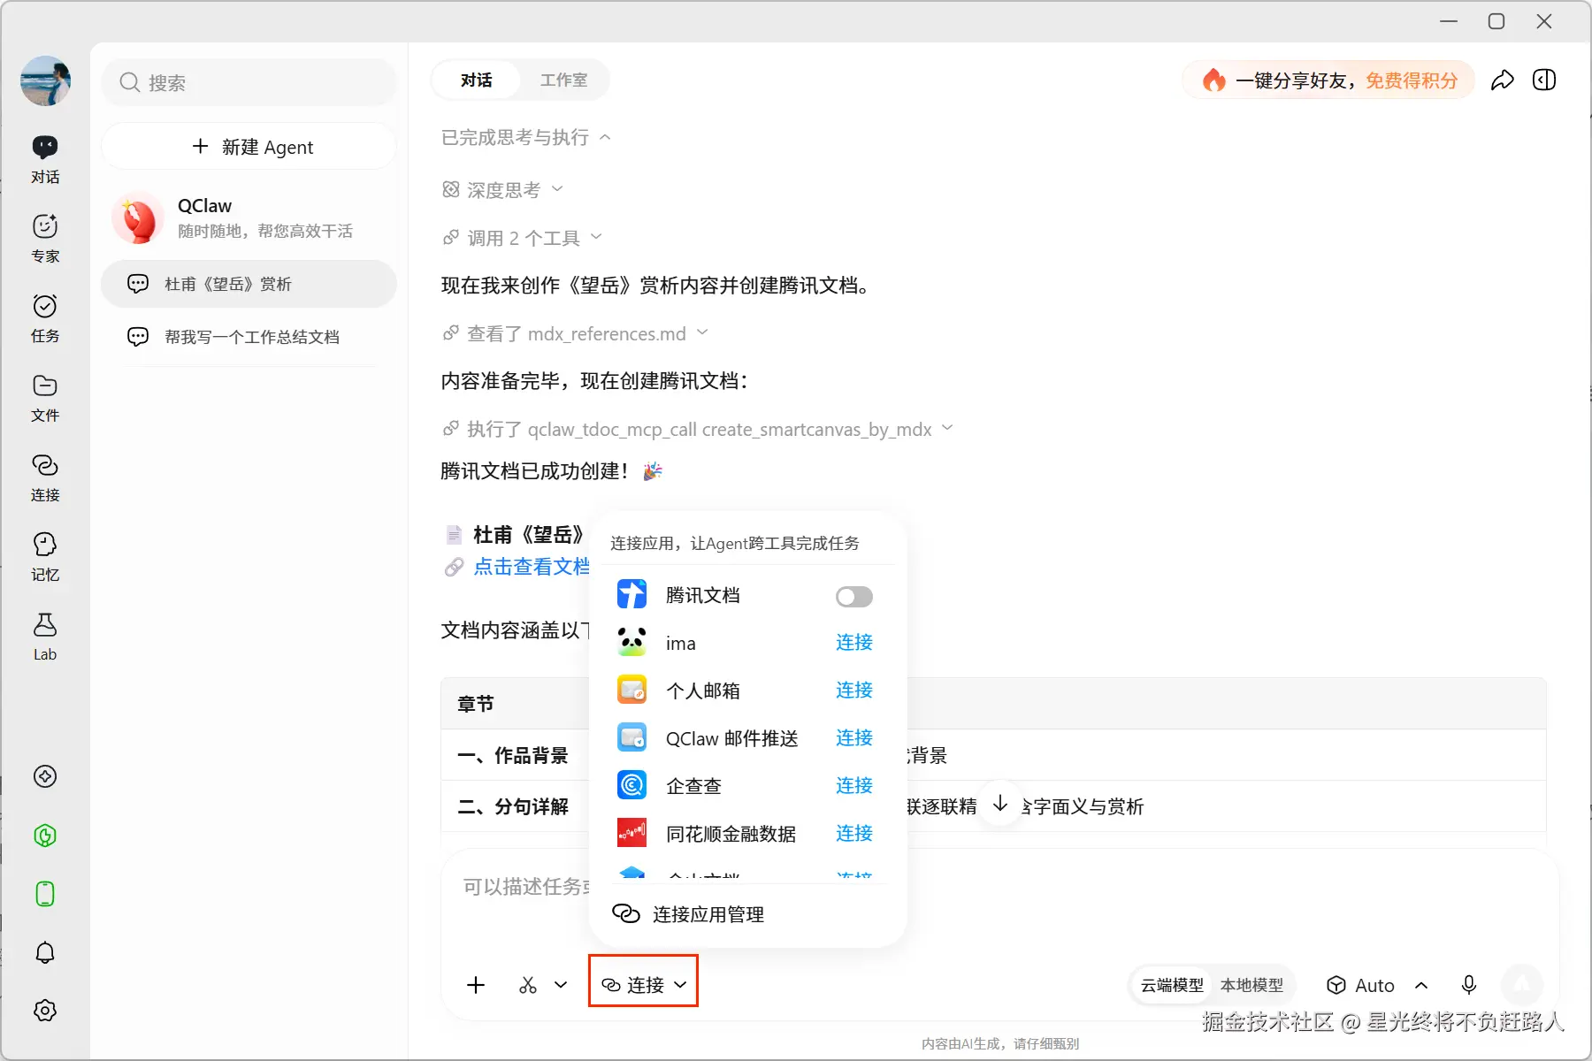
Task: Click the 同花顺金融数据 app icon
Action: [x=631, y=833]
